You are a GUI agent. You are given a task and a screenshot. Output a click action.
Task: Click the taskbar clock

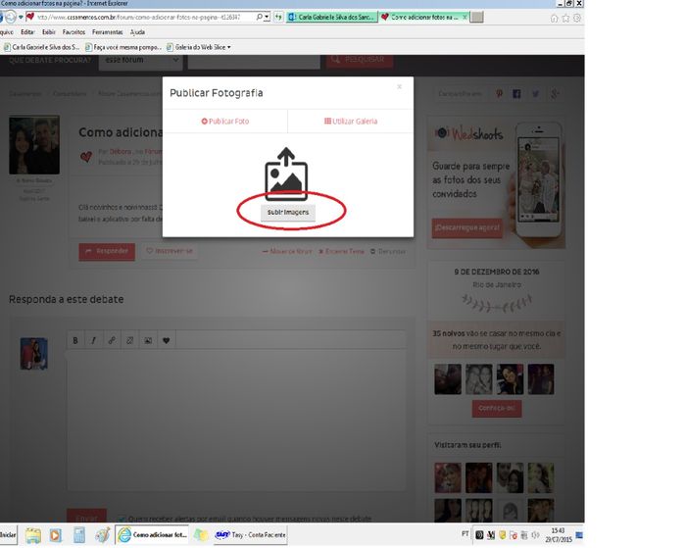pyautogui.click(x=559, y=535)
